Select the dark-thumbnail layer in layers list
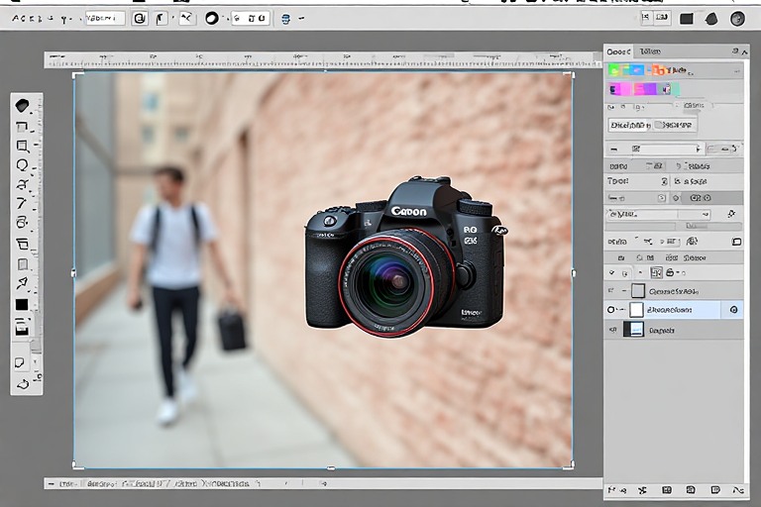Image resolution: width=761 pixels, height=507 pixels. click(674, 331)
